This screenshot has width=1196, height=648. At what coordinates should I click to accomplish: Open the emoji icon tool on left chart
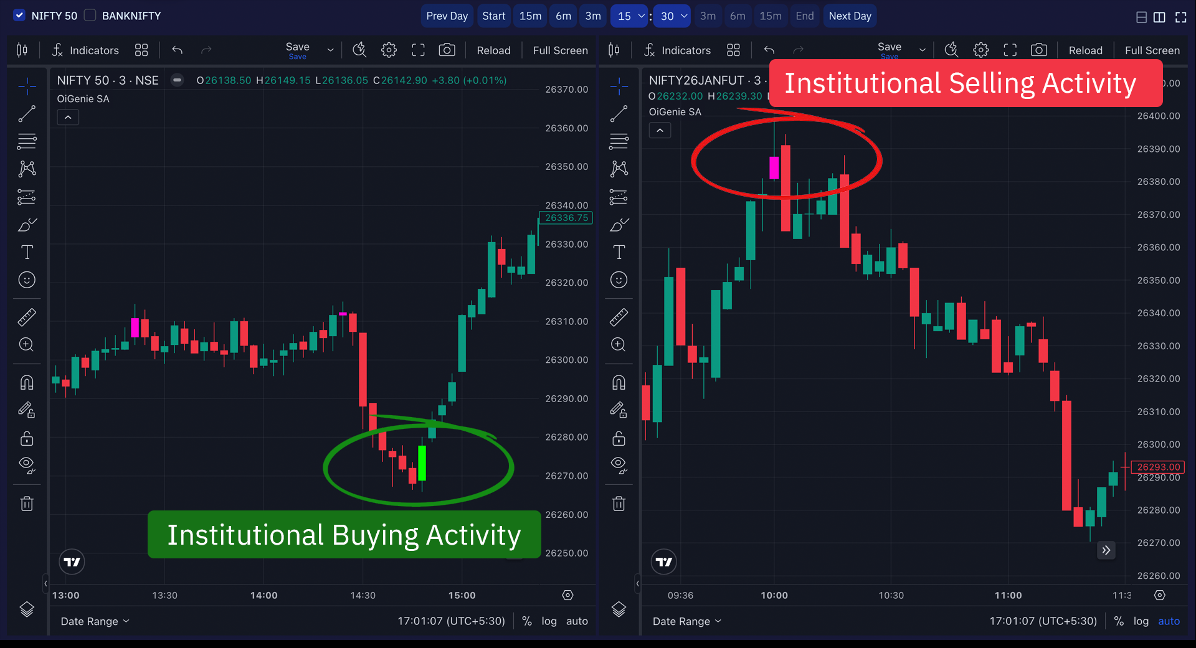(27, 280)
